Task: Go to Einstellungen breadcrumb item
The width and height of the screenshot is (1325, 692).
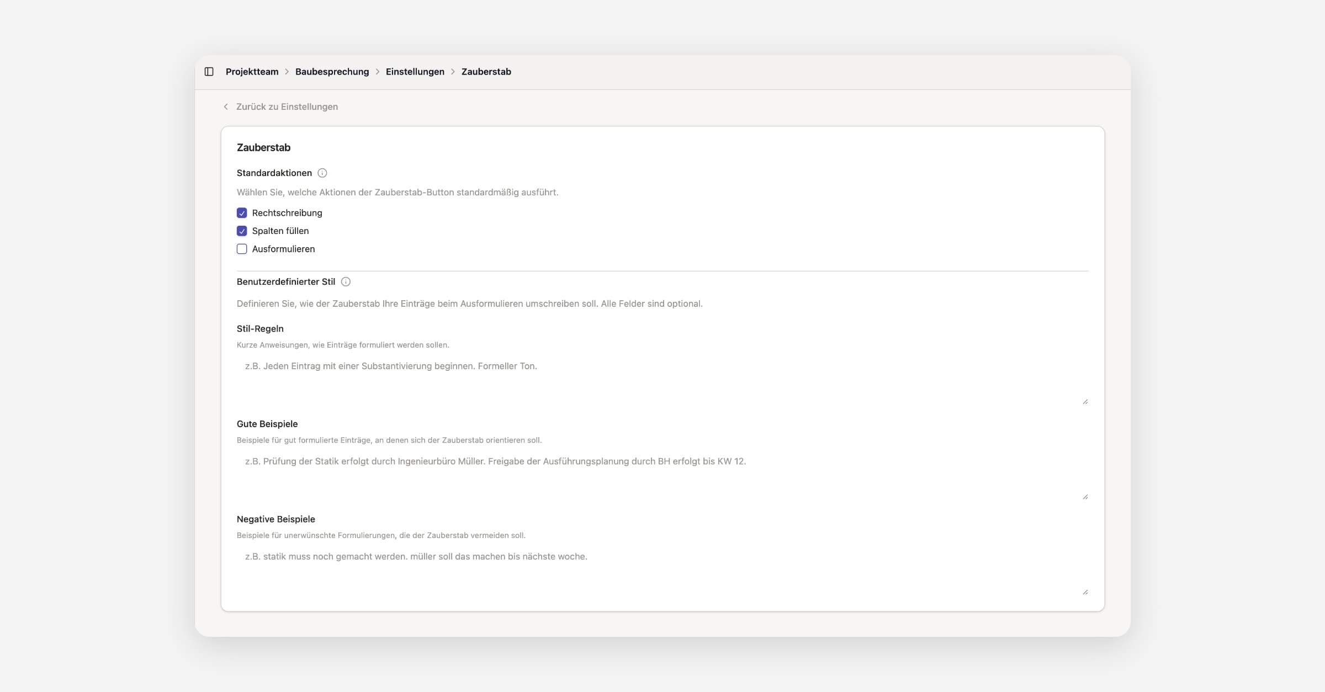Action: (x=415, y=72)
